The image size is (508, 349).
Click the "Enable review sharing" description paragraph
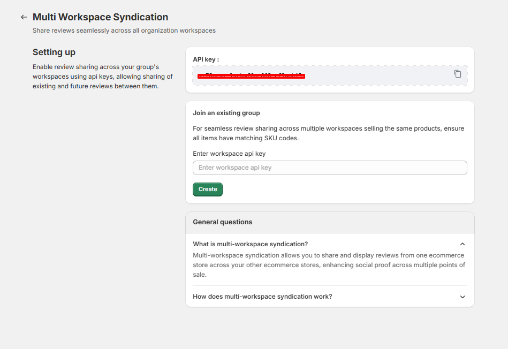click(x=102, y=77)
